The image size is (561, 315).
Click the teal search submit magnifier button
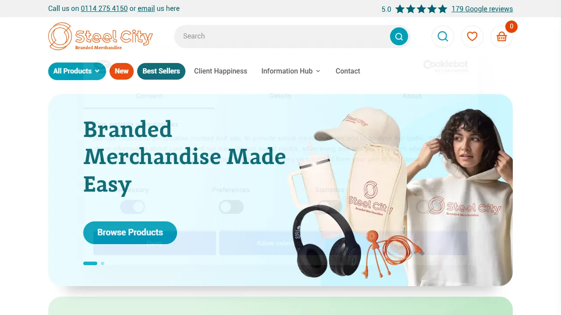click(x=399, y=36)
